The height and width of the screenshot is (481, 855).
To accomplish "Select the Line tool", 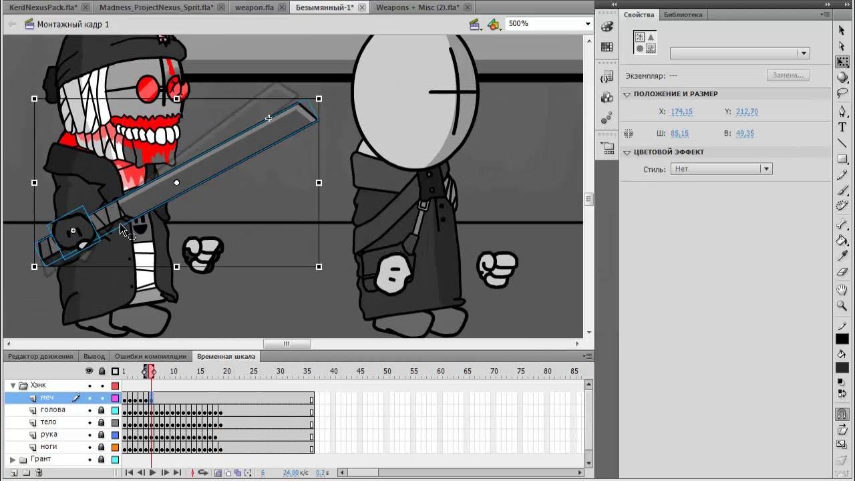I will pos(842,143).
